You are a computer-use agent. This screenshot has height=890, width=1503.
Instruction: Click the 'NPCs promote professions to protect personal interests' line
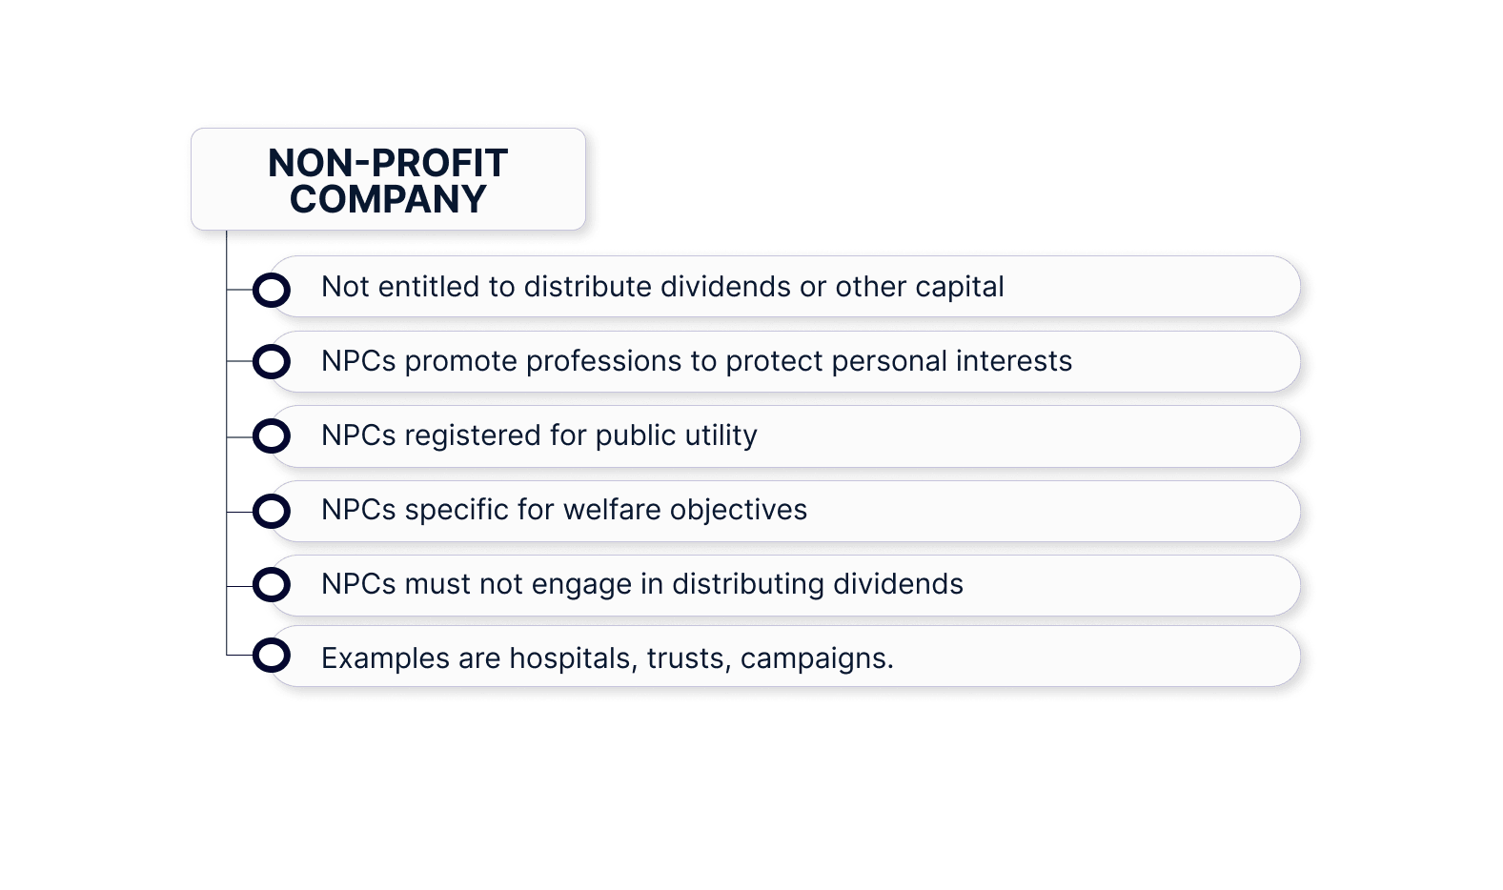click(696, 361)
